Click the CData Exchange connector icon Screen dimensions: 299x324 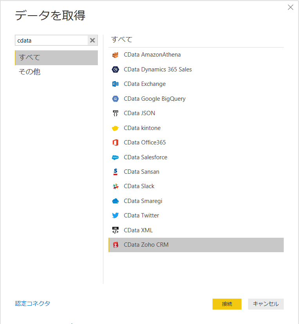click(x=115, y=84)
